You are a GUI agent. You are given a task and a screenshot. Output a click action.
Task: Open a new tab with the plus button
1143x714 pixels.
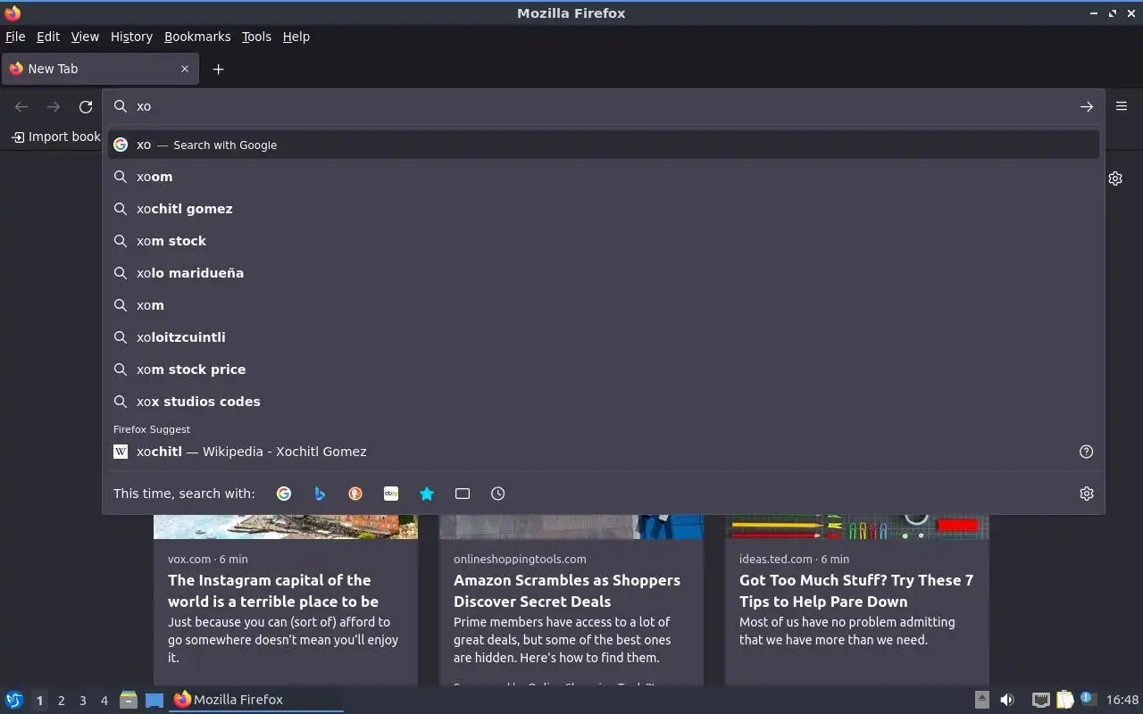point(218,69)
